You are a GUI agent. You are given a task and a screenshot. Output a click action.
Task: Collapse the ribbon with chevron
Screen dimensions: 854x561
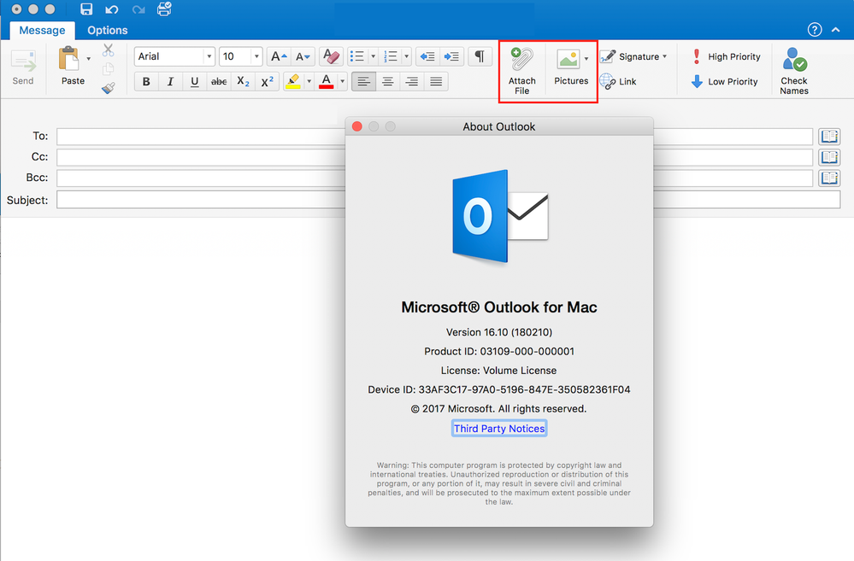pyautogui.click(x=835, y=30)
